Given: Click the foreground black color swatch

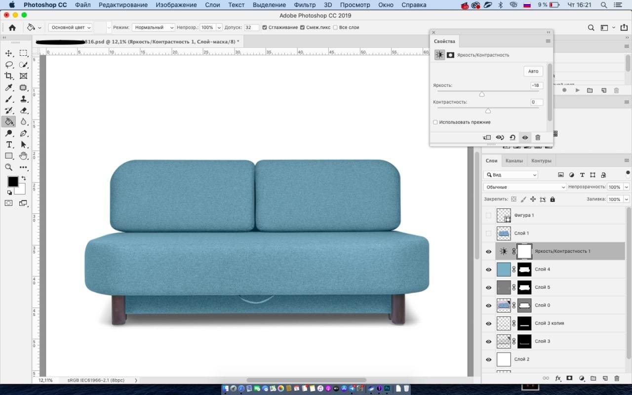Looking at the screenshot, I should point(13,182).
